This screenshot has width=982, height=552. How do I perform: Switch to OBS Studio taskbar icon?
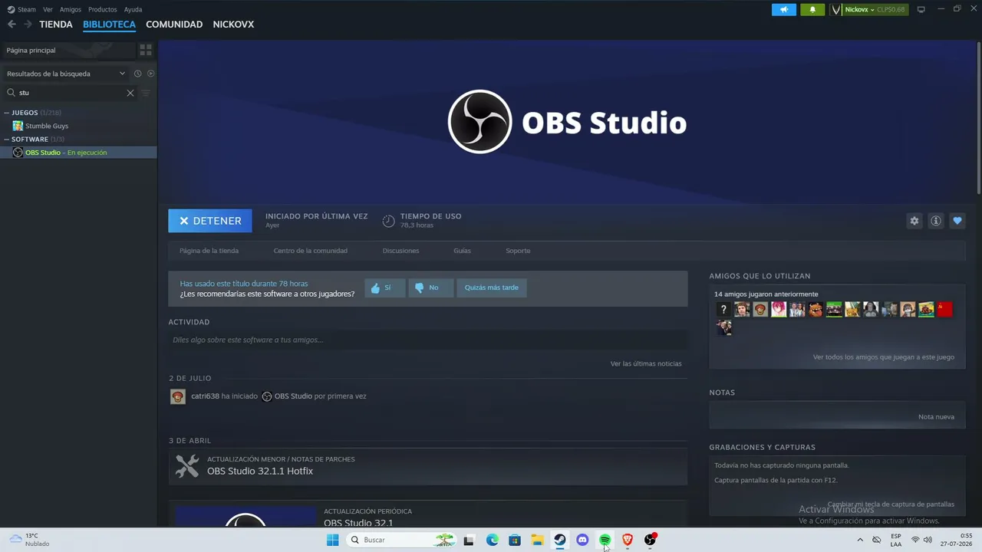650,540
